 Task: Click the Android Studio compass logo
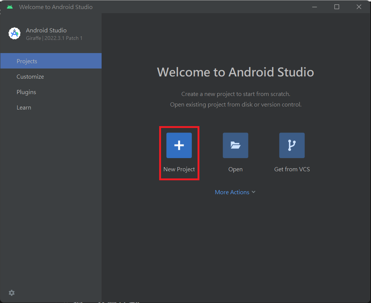pos(14,33)
